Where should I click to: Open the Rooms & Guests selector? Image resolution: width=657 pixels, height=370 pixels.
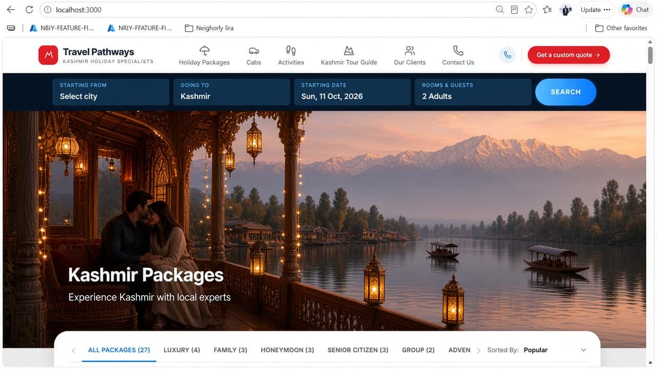click(x=473, y=92)
